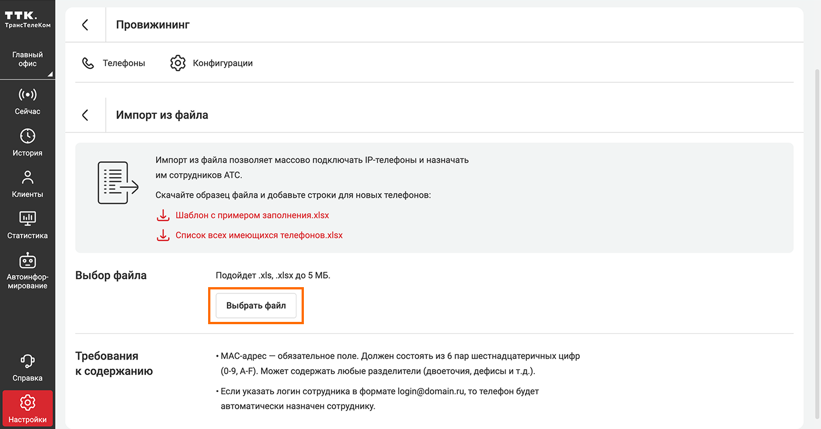Go back from Импорт из файла

tap(86, 115)
